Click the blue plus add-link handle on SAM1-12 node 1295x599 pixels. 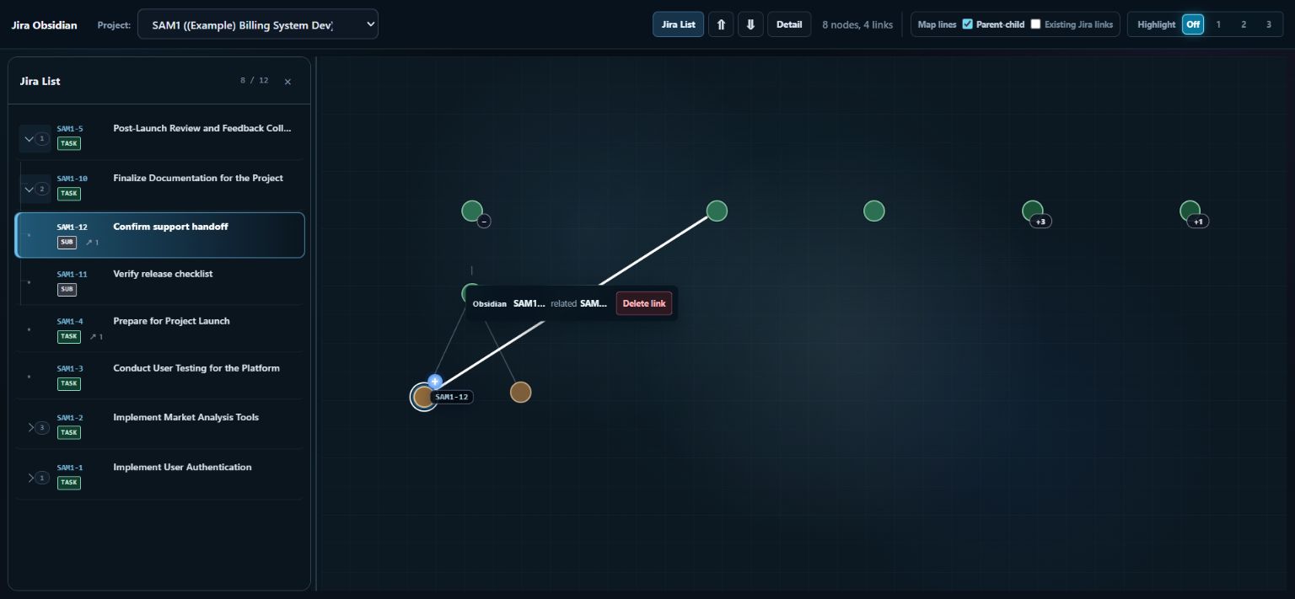(435, 382)
